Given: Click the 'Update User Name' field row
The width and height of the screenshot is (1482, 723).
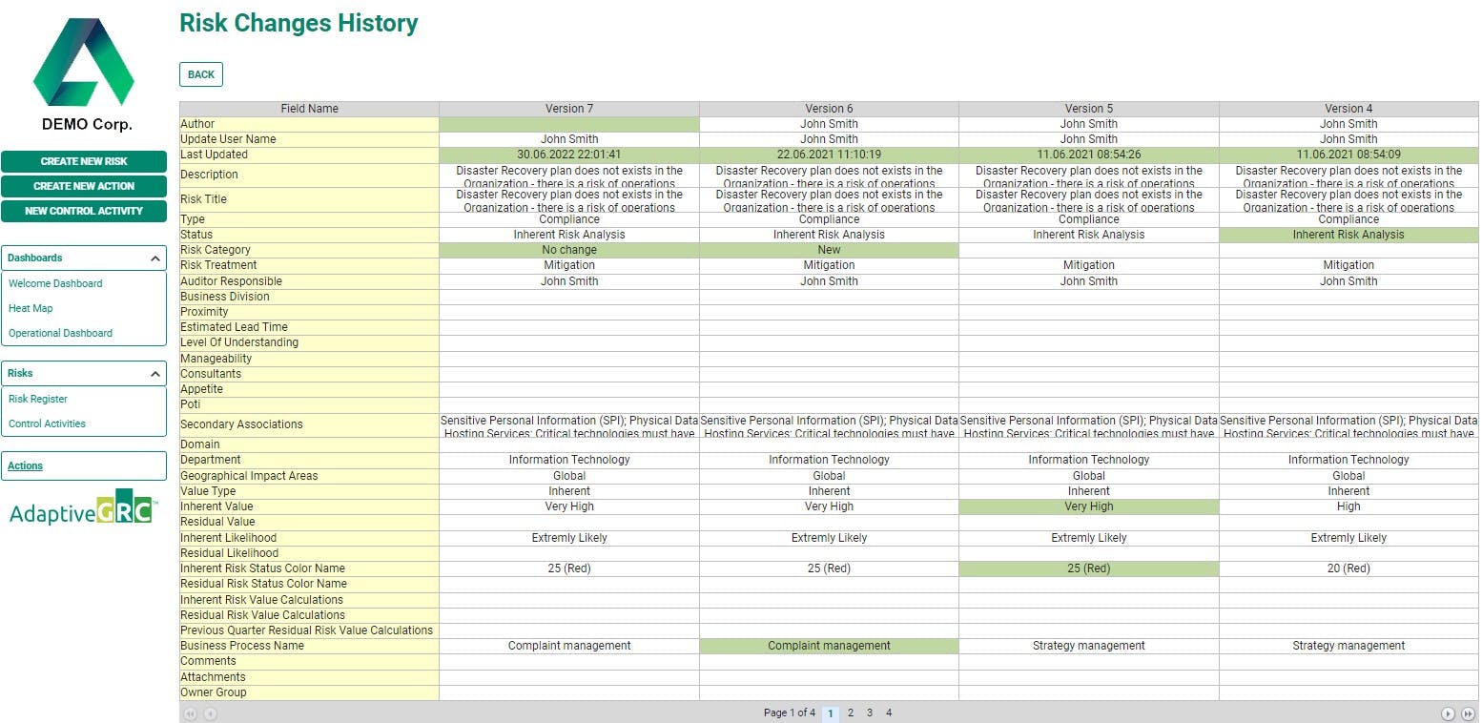Looking at the screenshot, I should pyautogui.click(x=310, y=139).
